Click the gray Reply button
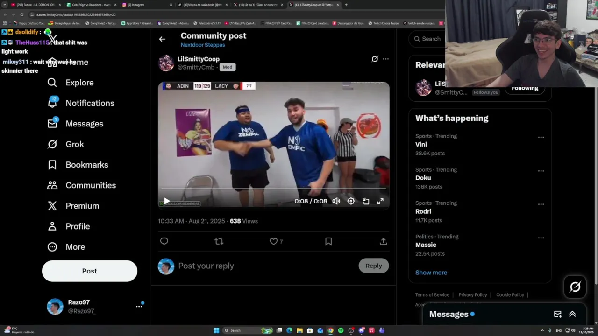This screenshot has width=598, height=336. pyautogui.click(x=374, y=266)
